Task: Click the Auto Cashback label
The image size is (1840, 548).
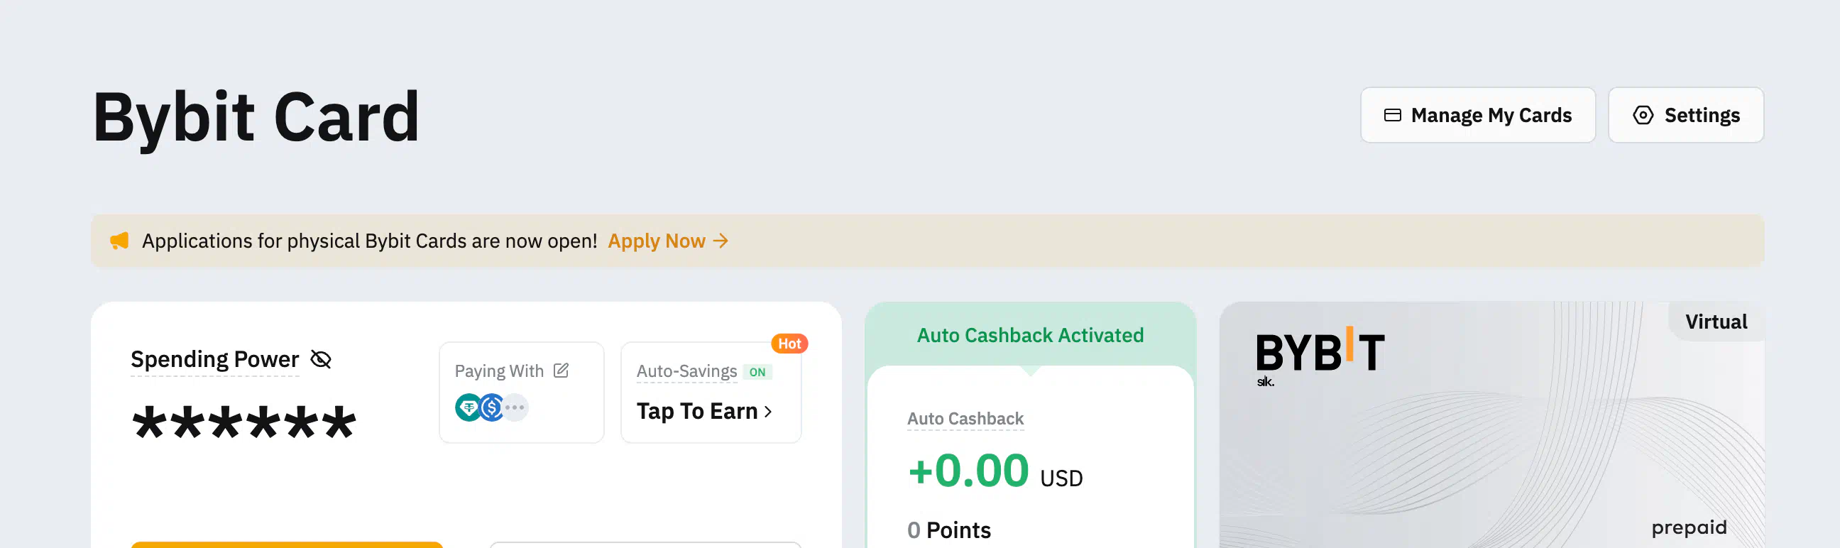Action: point(965,419)
